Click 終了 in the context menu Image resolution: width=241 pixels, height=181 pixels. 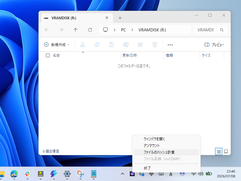(x=166, y=168)
